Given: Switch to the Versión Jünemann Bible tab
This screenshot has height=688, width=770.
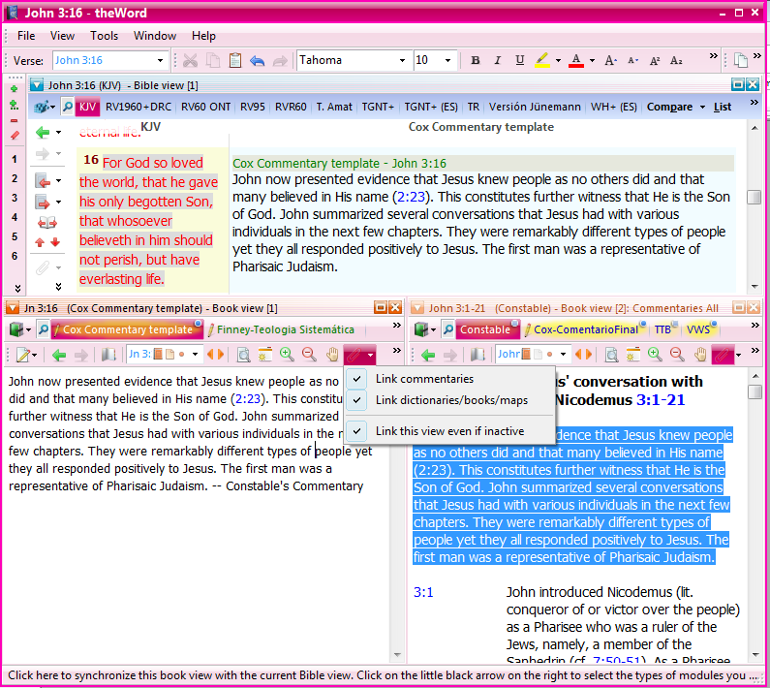Looking at the screenshot, I should 535,107.
